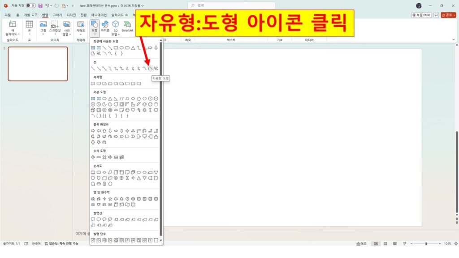
Task: Choose the U-turn arrow block arrow
Action: 144,131
